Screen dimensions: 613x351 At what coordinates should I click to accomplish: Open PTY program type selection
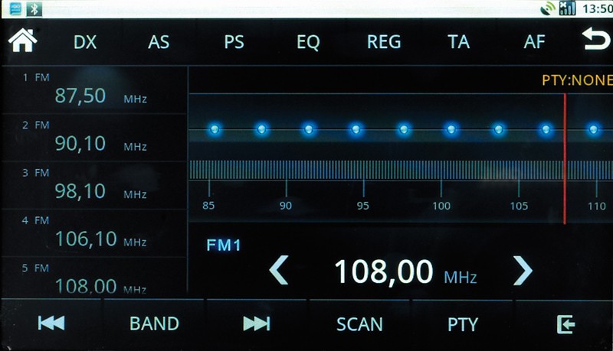[463, 324]
